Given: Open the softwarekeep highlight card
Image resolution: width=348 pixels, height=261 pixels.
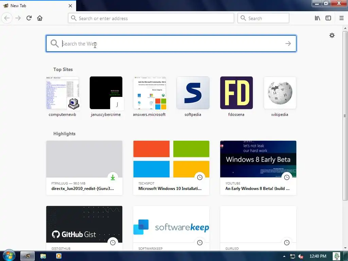Looking at the screenshot, I should pyautogui.click(x=171, y=229).
